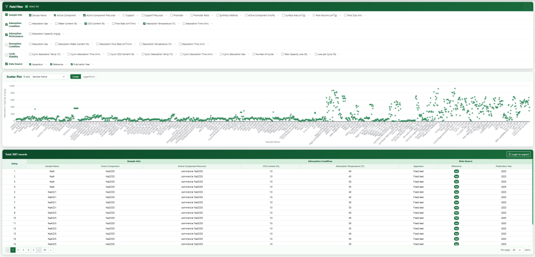Expand the Active Component filter chevron
Viewport: 535px width, 257px height.
pyautogui.click(x=79, y=16)
